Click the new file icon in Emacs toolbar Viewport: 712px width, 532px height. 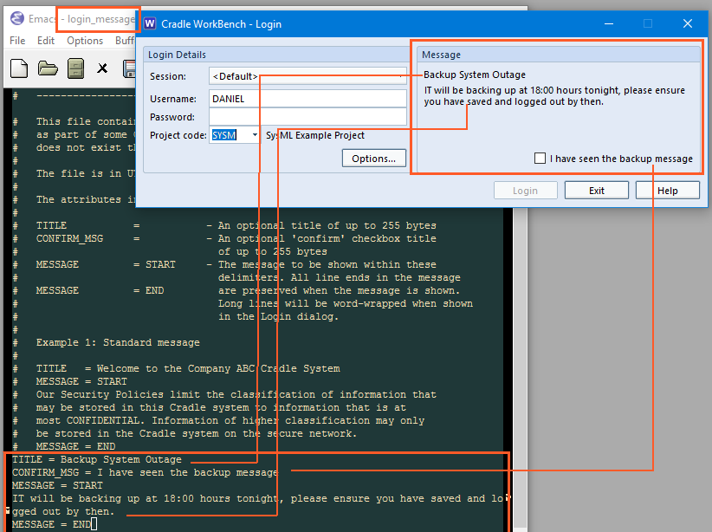pyautogui.click(x=19, y=68)
